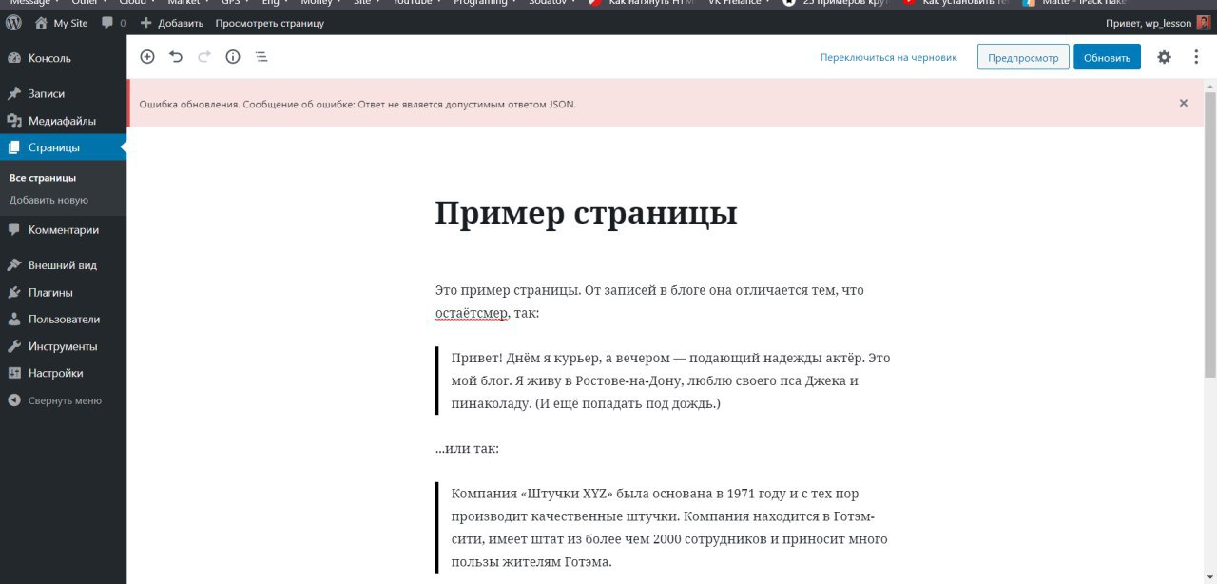Image resolution: width=1217 pixels, height=584 pixels.
Task: Open Все страницы submenu
Action: (43, 178)
